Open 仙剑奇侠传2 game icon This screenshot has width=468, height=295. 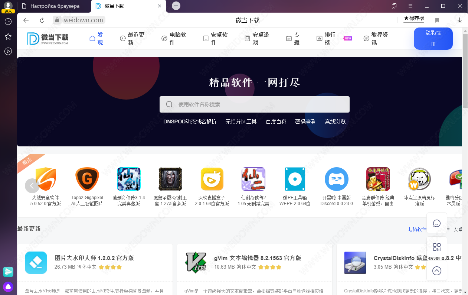[x=253, y=179]
